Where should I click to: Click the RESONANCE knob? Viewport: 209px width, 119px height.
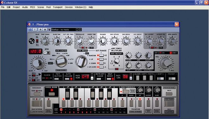pyautogui.click(x=80, y=41)
